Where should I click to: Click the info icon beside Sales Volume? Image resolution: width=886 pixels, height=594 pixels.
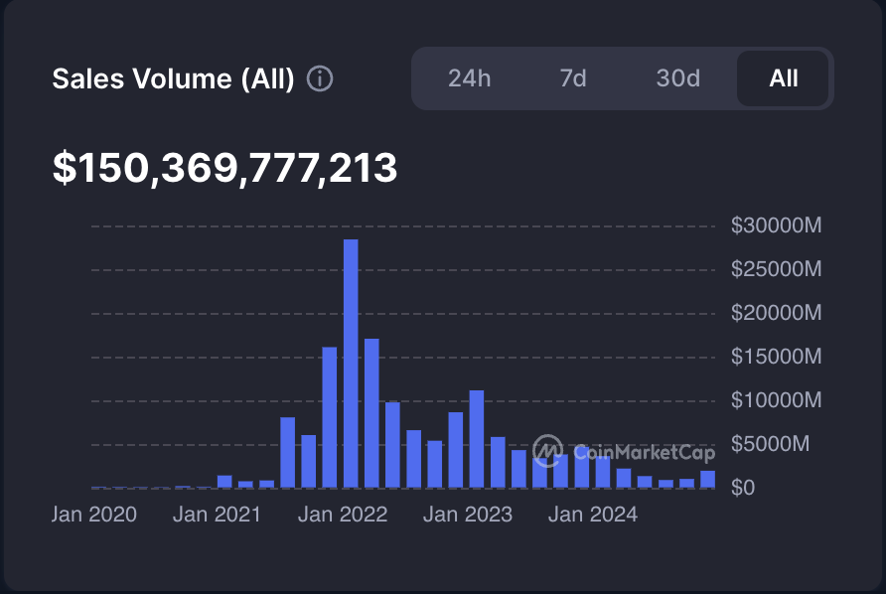click(320, 78)
